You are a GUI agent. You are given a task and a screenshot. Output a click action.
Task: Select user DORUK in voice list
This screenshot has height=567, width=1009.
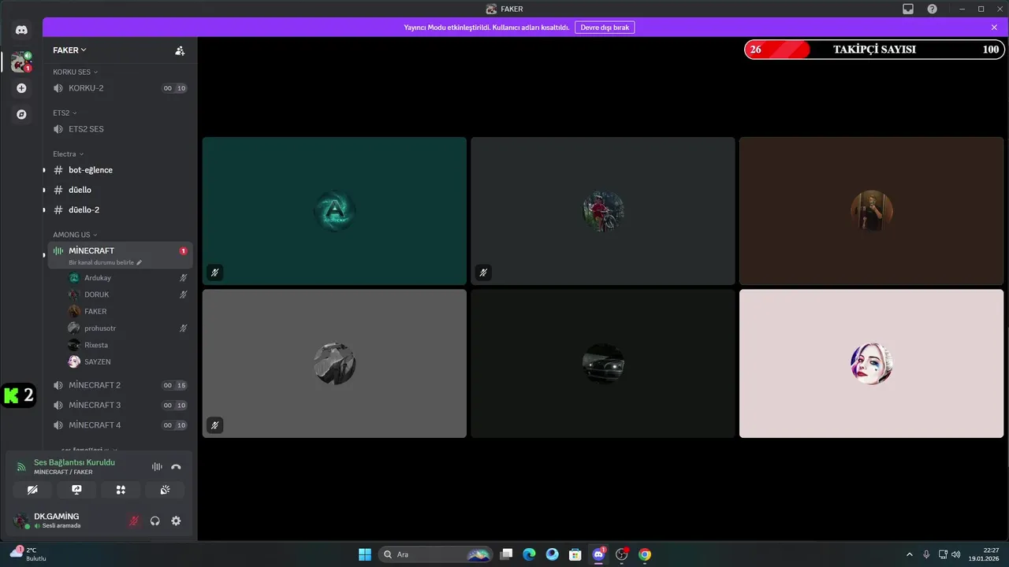[x=128, y=295]
